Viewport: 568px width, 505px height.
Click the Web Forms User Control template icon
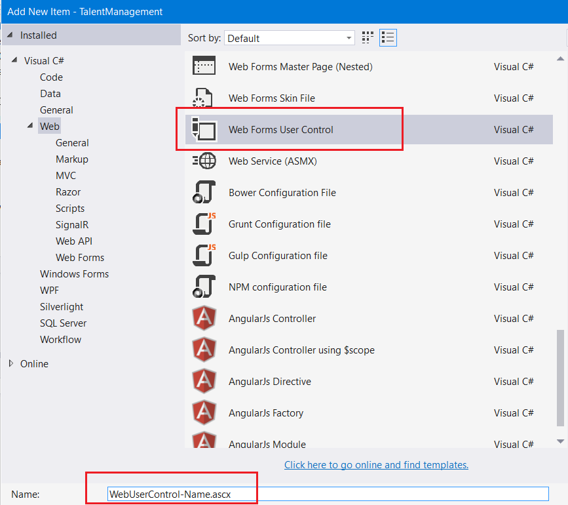204,129
